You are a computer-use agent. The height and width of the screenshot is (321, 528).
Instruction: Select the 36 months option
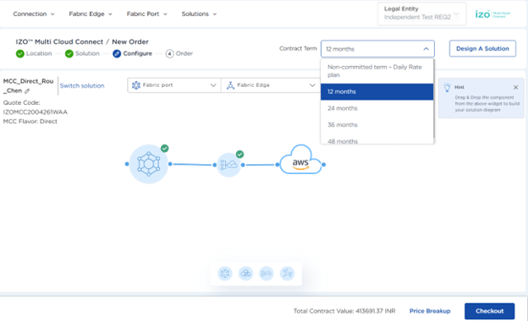click(377, 125)
